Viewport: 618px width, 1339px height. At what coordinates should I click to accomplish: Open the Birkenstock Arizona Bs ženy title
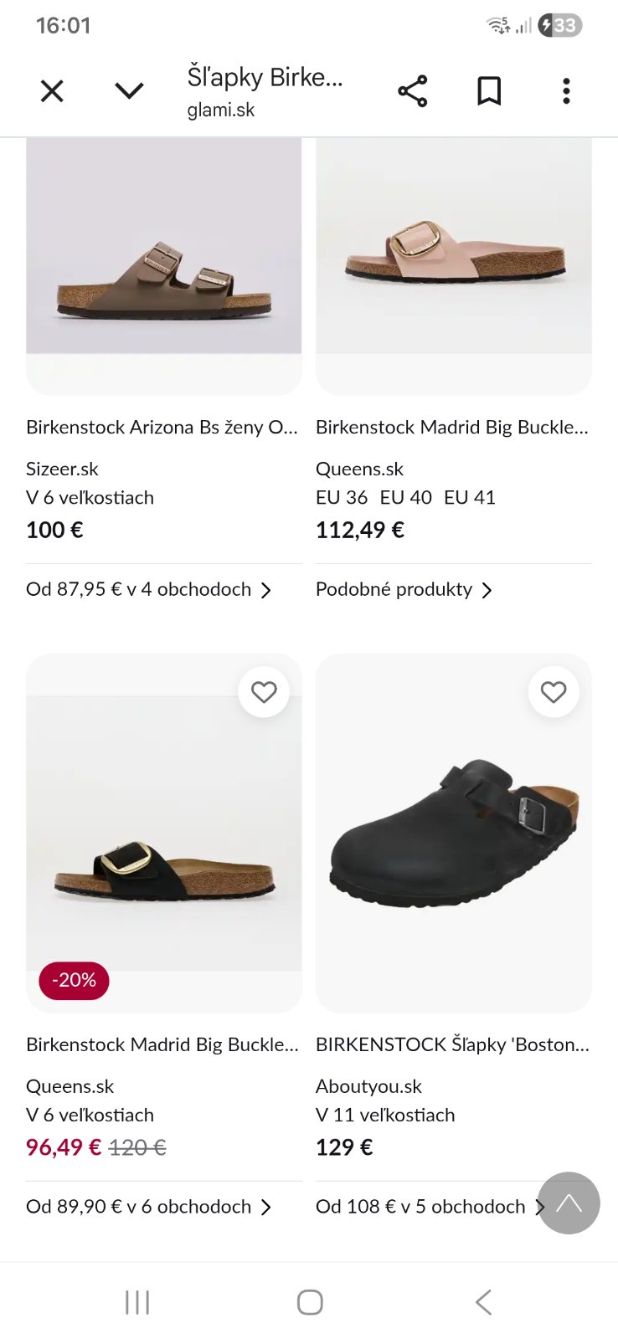162,428
